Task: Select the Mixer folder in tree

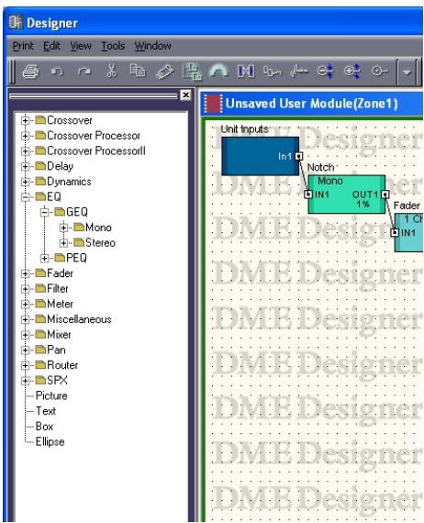Action: coord(59,335)
